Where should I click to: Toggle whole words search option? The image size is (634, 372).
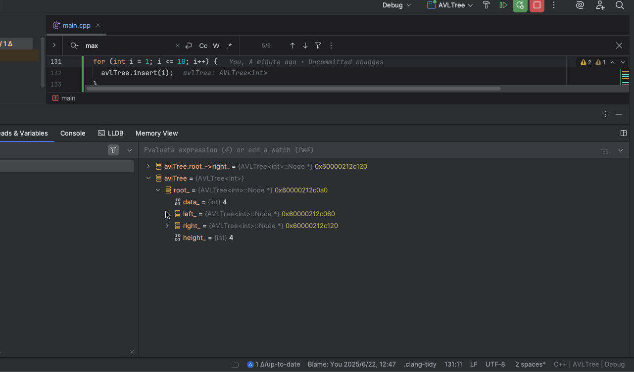coord(216,46)
